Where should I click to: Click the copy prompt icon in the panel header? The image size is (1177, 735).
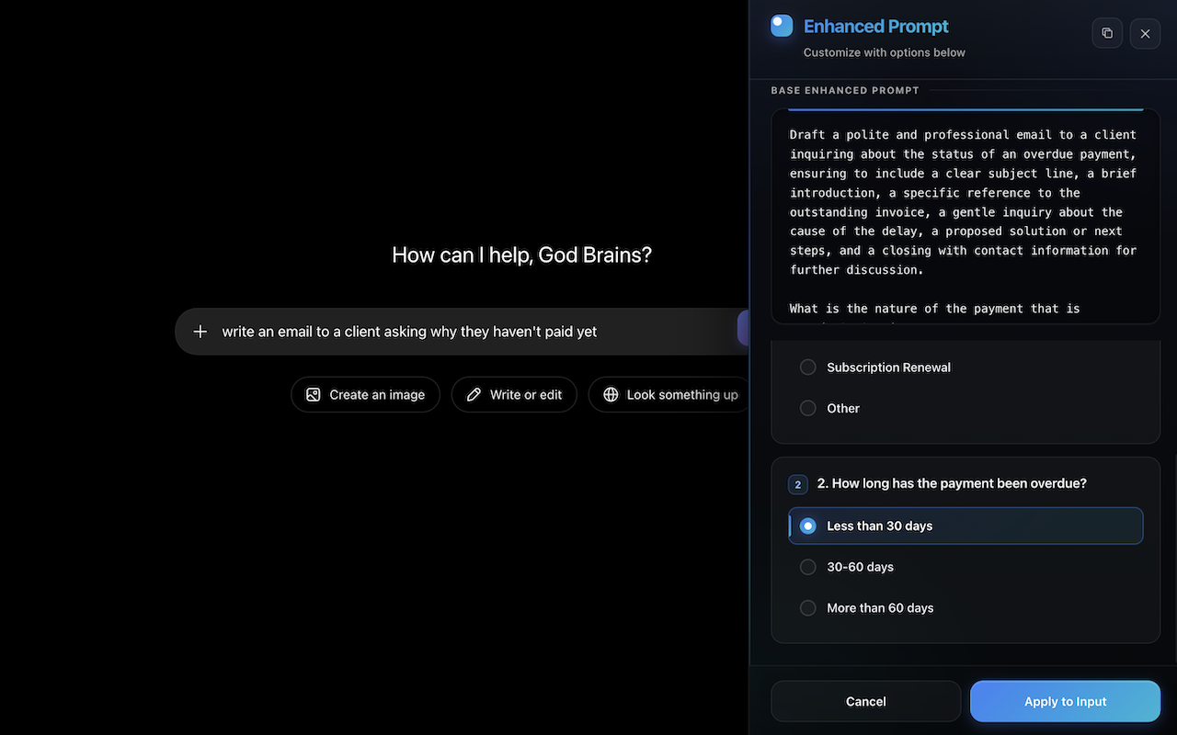click(x=1107, y=33)
